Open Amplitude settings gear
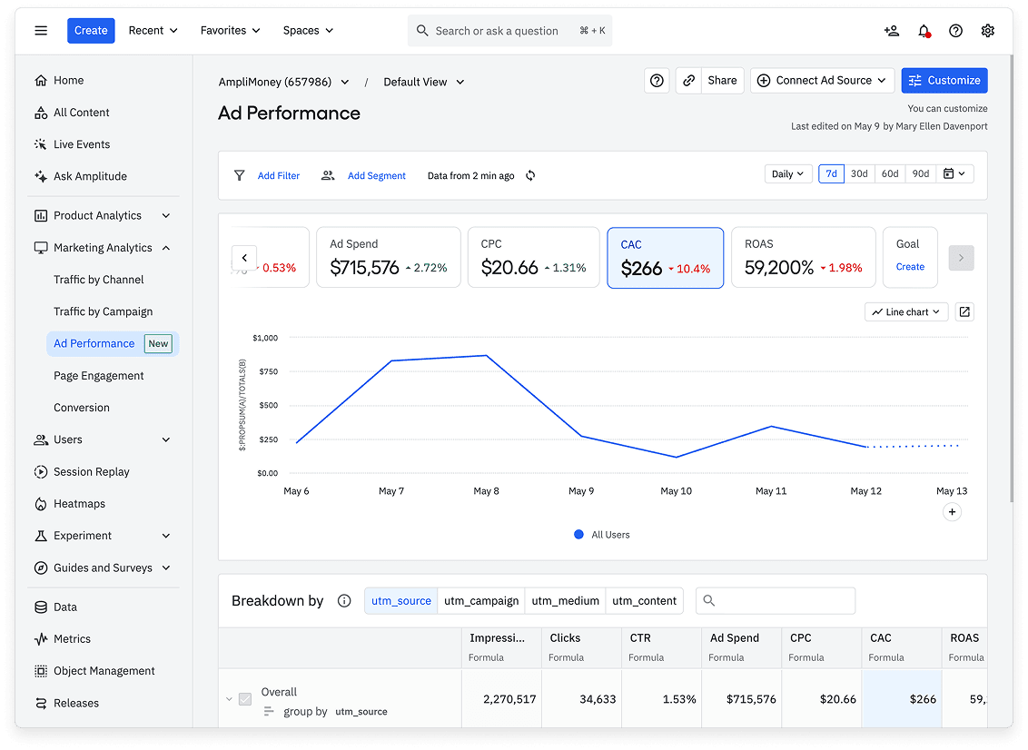The width and height of the screenshot is (1028, 750). point(987,30)
